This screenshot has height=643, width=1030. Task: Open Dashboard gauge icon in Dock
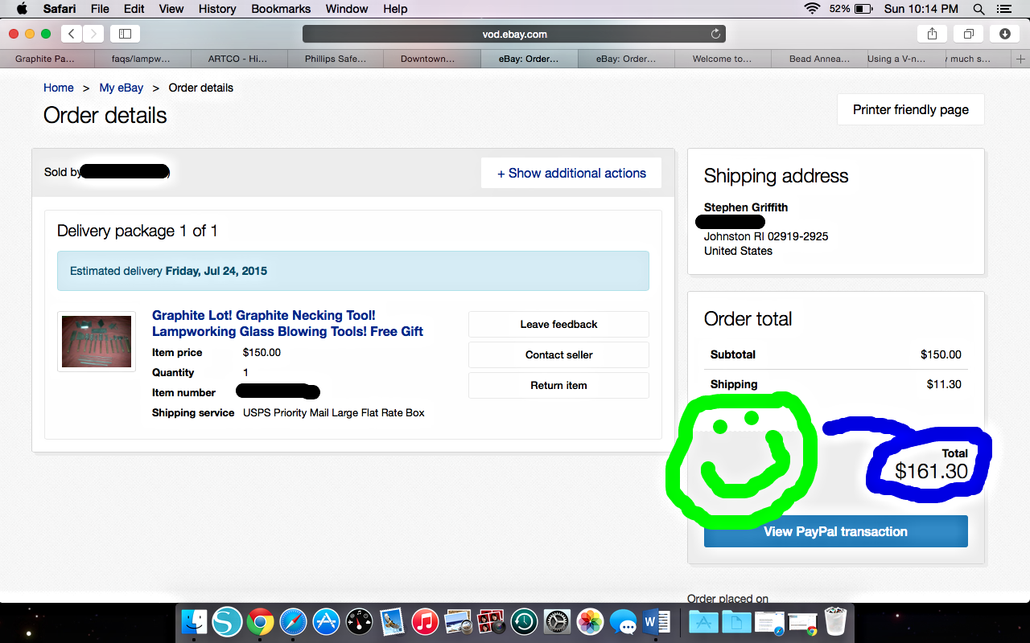pos(359,621)
